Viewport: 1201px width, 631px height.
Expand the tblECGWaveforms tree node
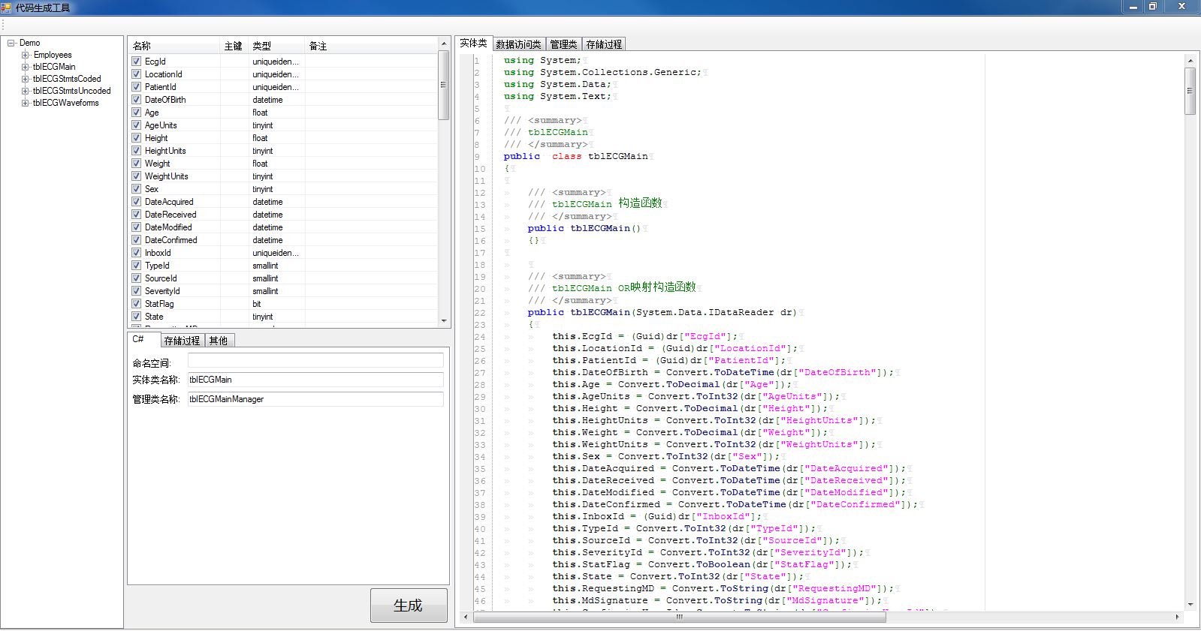25,103
